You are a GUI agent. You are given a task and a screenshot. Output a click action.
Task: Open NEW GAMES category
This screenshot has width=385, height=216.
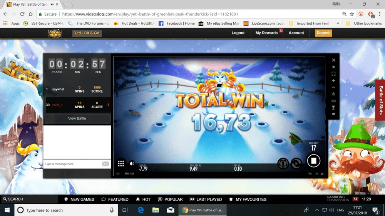click(79, 199)
